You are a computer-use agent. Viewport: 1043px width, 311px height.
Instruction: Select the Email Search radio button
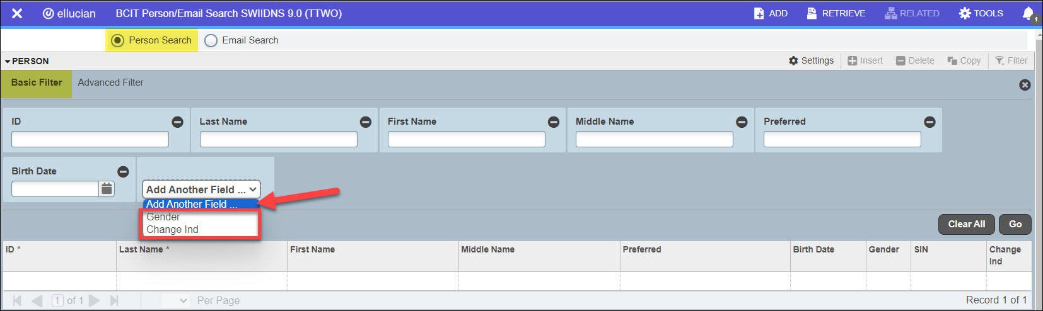[x=211, y=40]
